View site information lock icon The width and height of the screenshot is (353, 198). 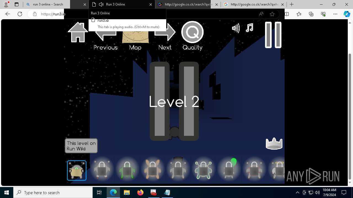click(34, 14)
